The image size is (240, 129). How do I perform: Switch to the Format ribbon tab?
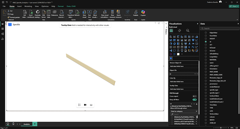pos(61,6)
